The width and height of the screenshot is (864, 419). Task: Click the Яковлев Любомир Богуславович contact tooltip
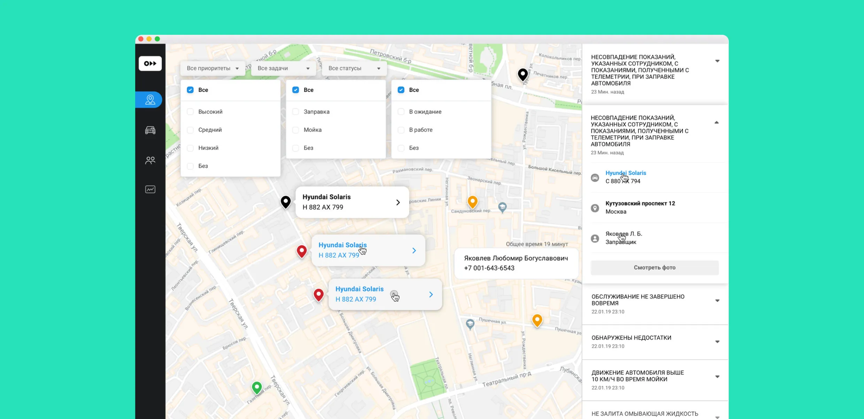tap(516, 263)
